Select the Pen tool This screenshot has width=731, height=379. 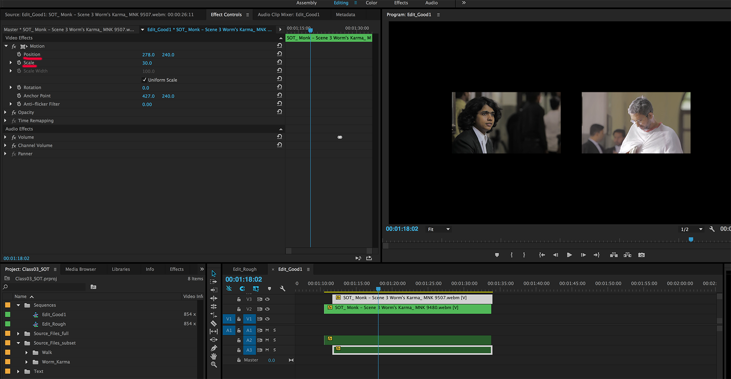[214, 348]
